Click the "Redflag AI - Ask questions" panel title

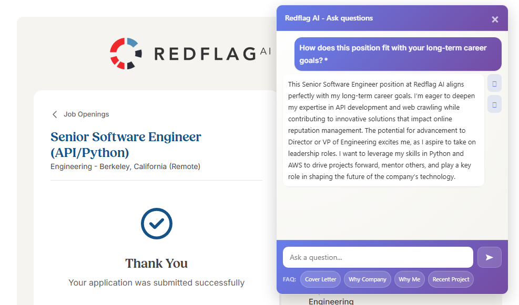[x=329, y=18]
